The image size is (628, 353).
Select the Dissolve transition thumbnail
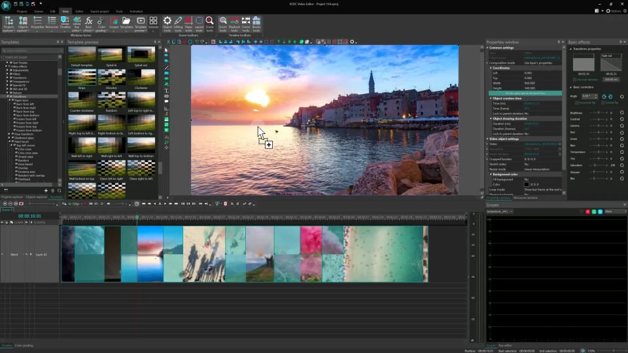tap(111, 77)
